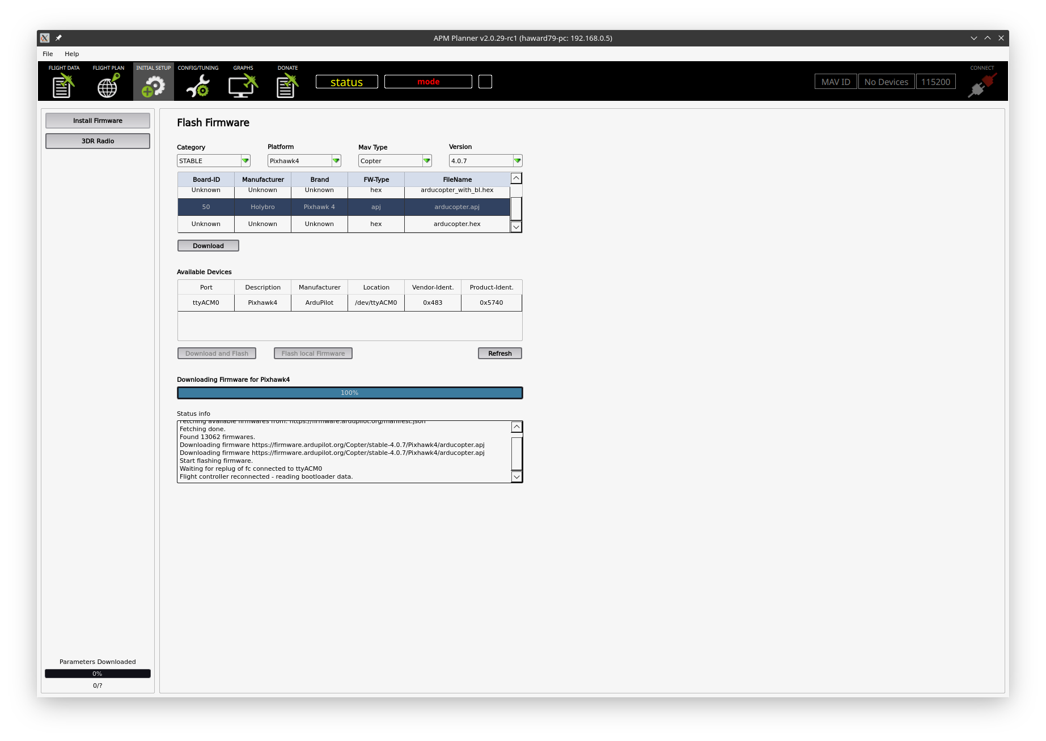Click the yellow status indicator box
The width and height of the screenshot is (1046, 741).
click(x=346, y=82)
